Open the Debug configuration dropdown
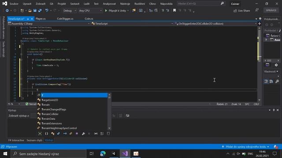This screenshot has width=282, height=158. [x=70, y=11]
